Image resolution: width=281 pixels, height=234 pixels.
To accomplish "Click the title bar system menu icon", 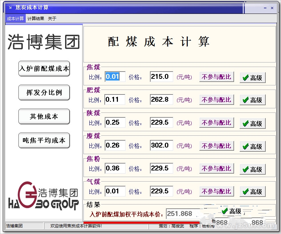I will tap(10, 8).
